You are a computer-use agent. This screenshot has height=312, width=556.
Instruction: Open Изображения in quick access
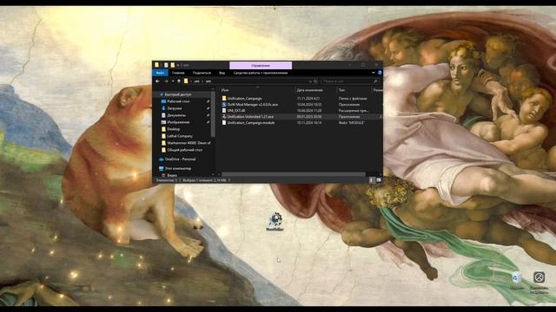pos(178,122)
